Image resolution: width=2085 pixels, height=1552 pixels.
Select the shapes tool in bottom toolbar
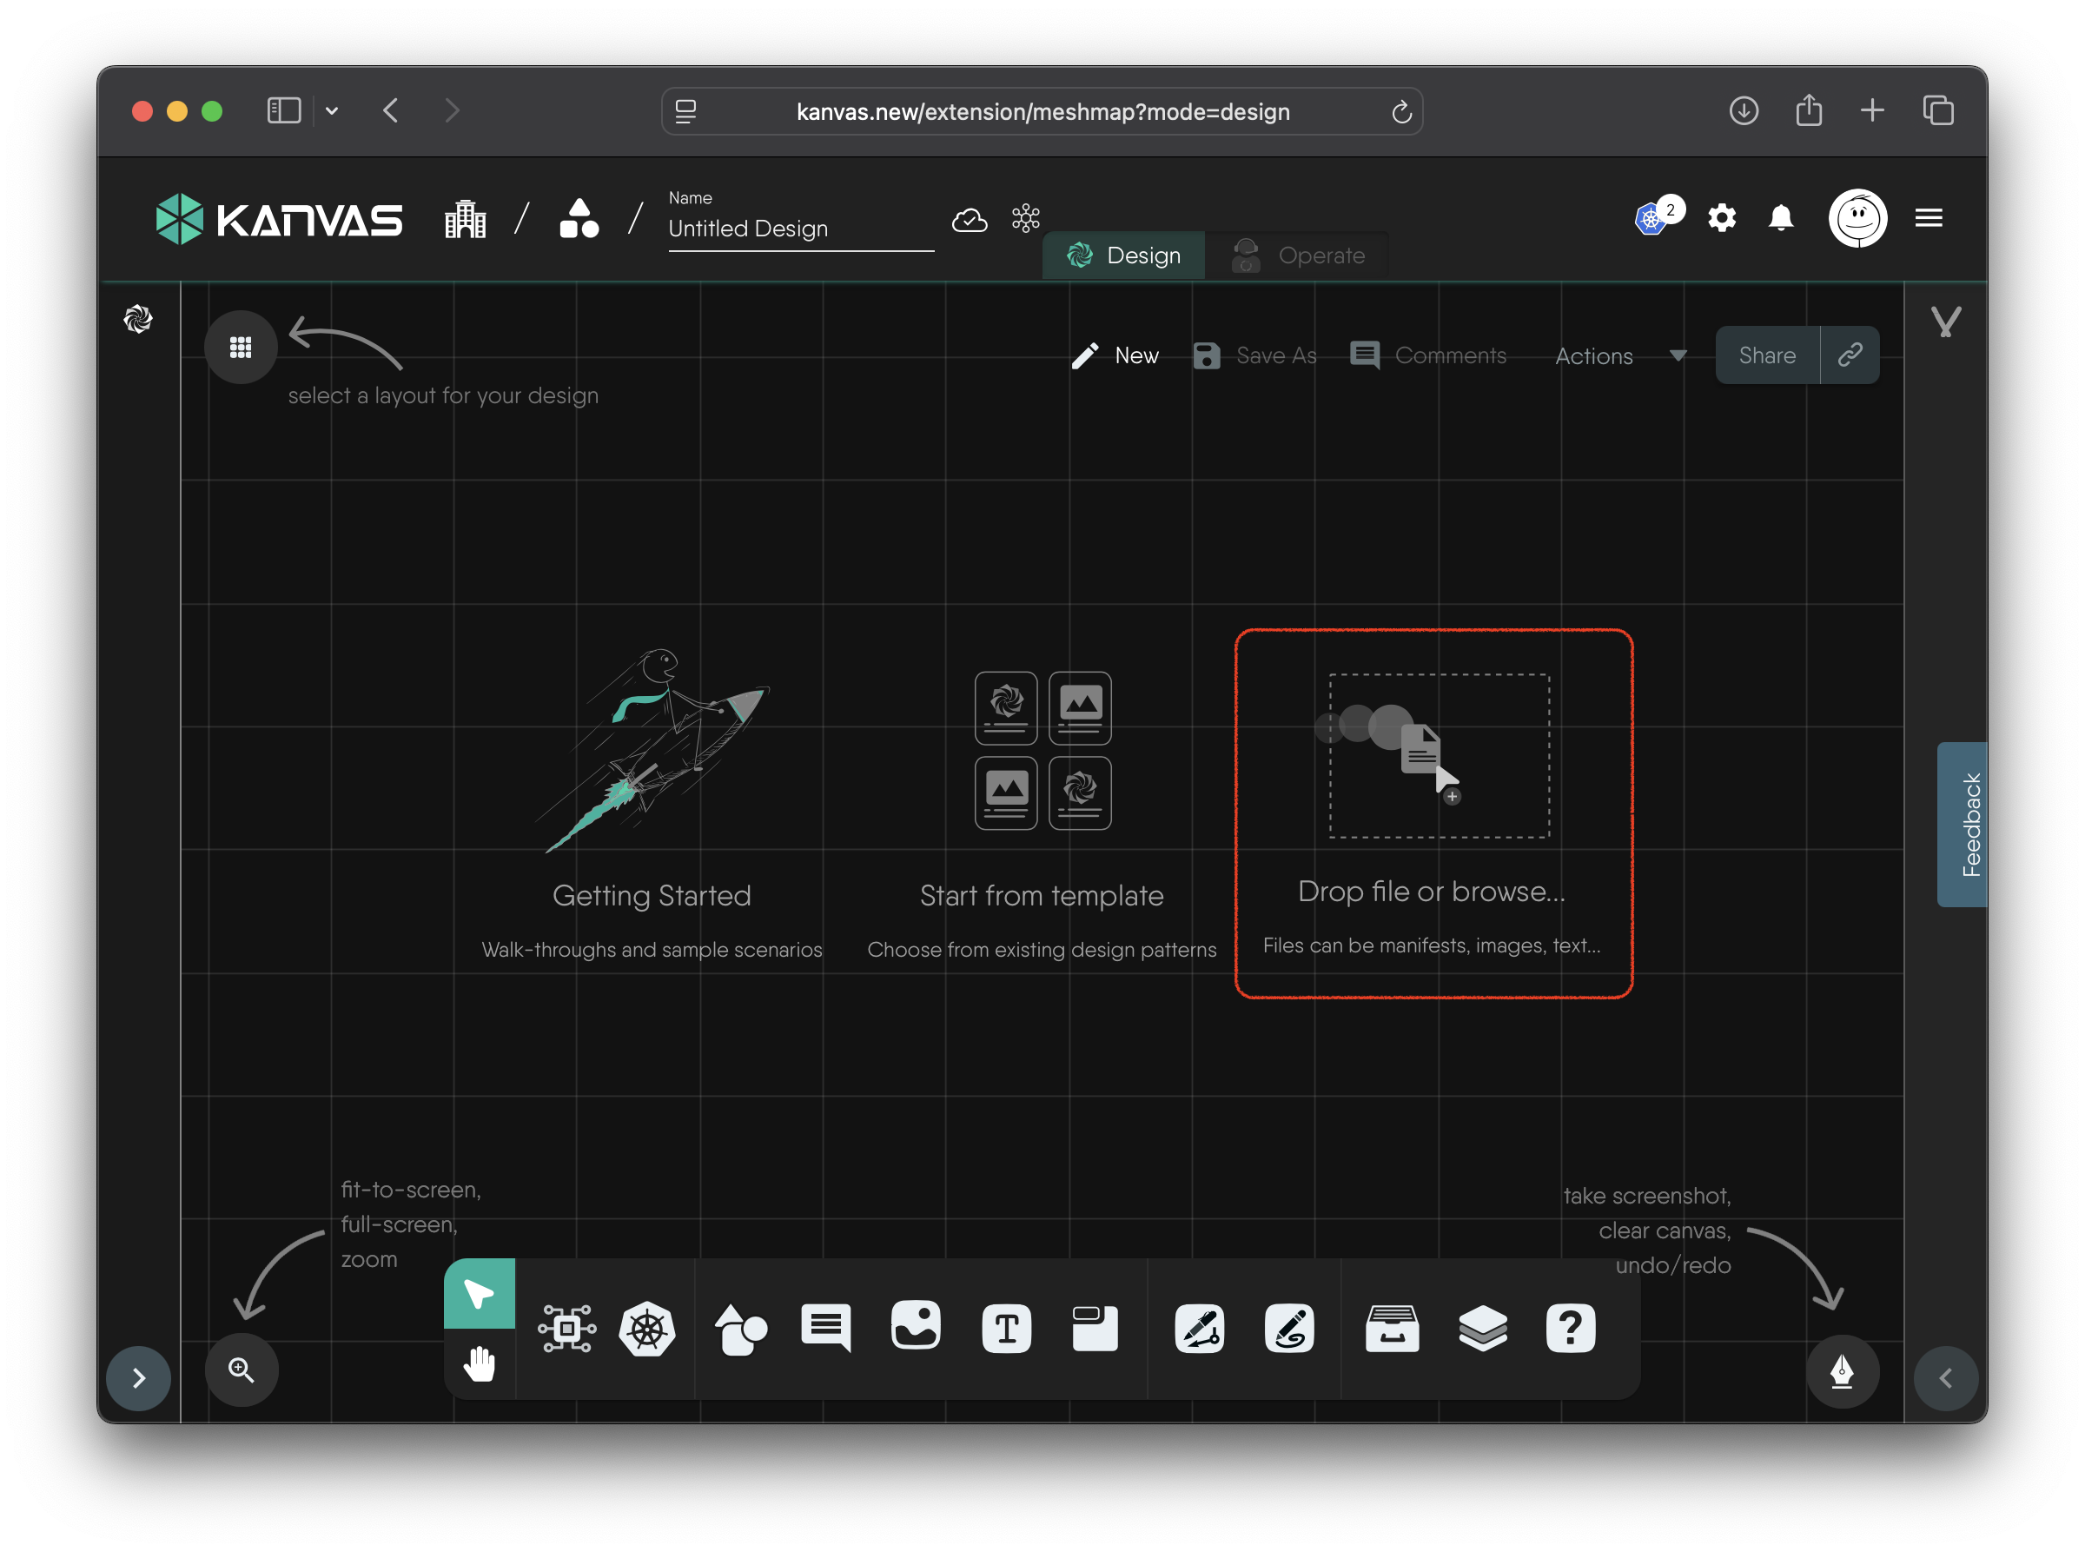[740, 1329]
